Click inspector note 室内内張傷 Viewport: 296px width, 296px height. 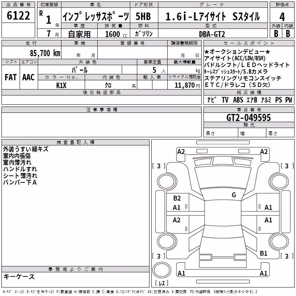(x=17, y=155)
